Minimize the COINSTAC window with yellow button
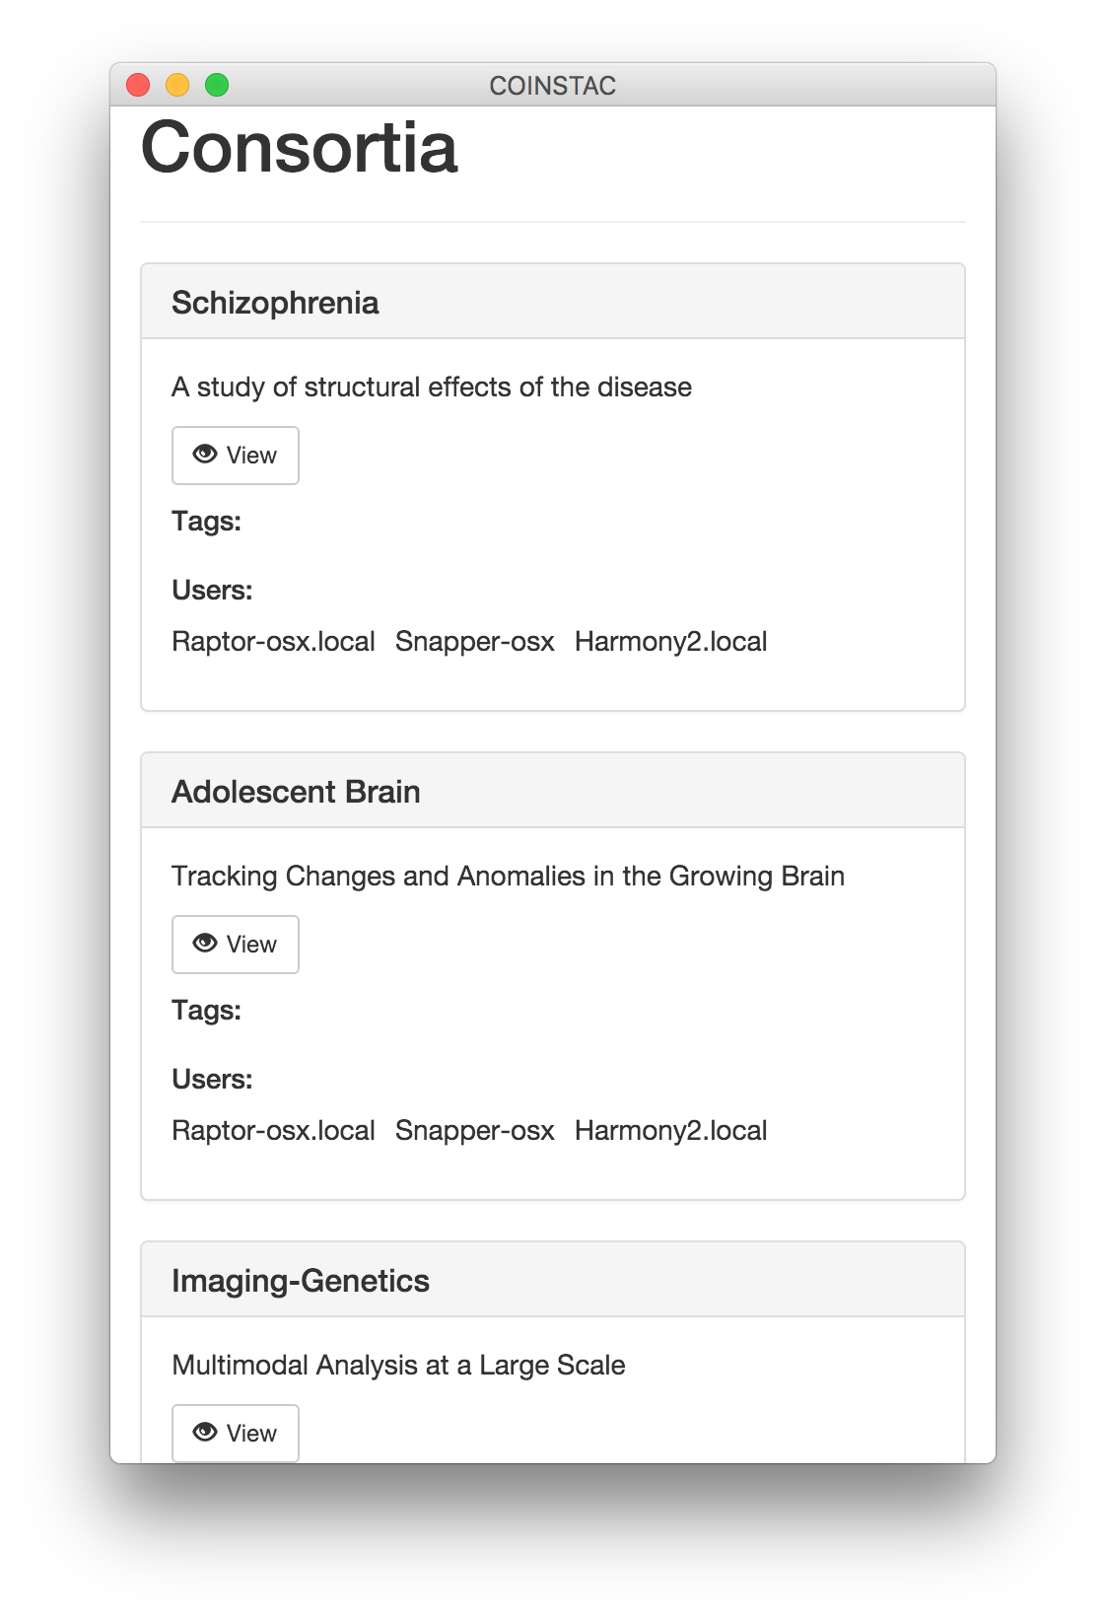 (x=177, y=86)
